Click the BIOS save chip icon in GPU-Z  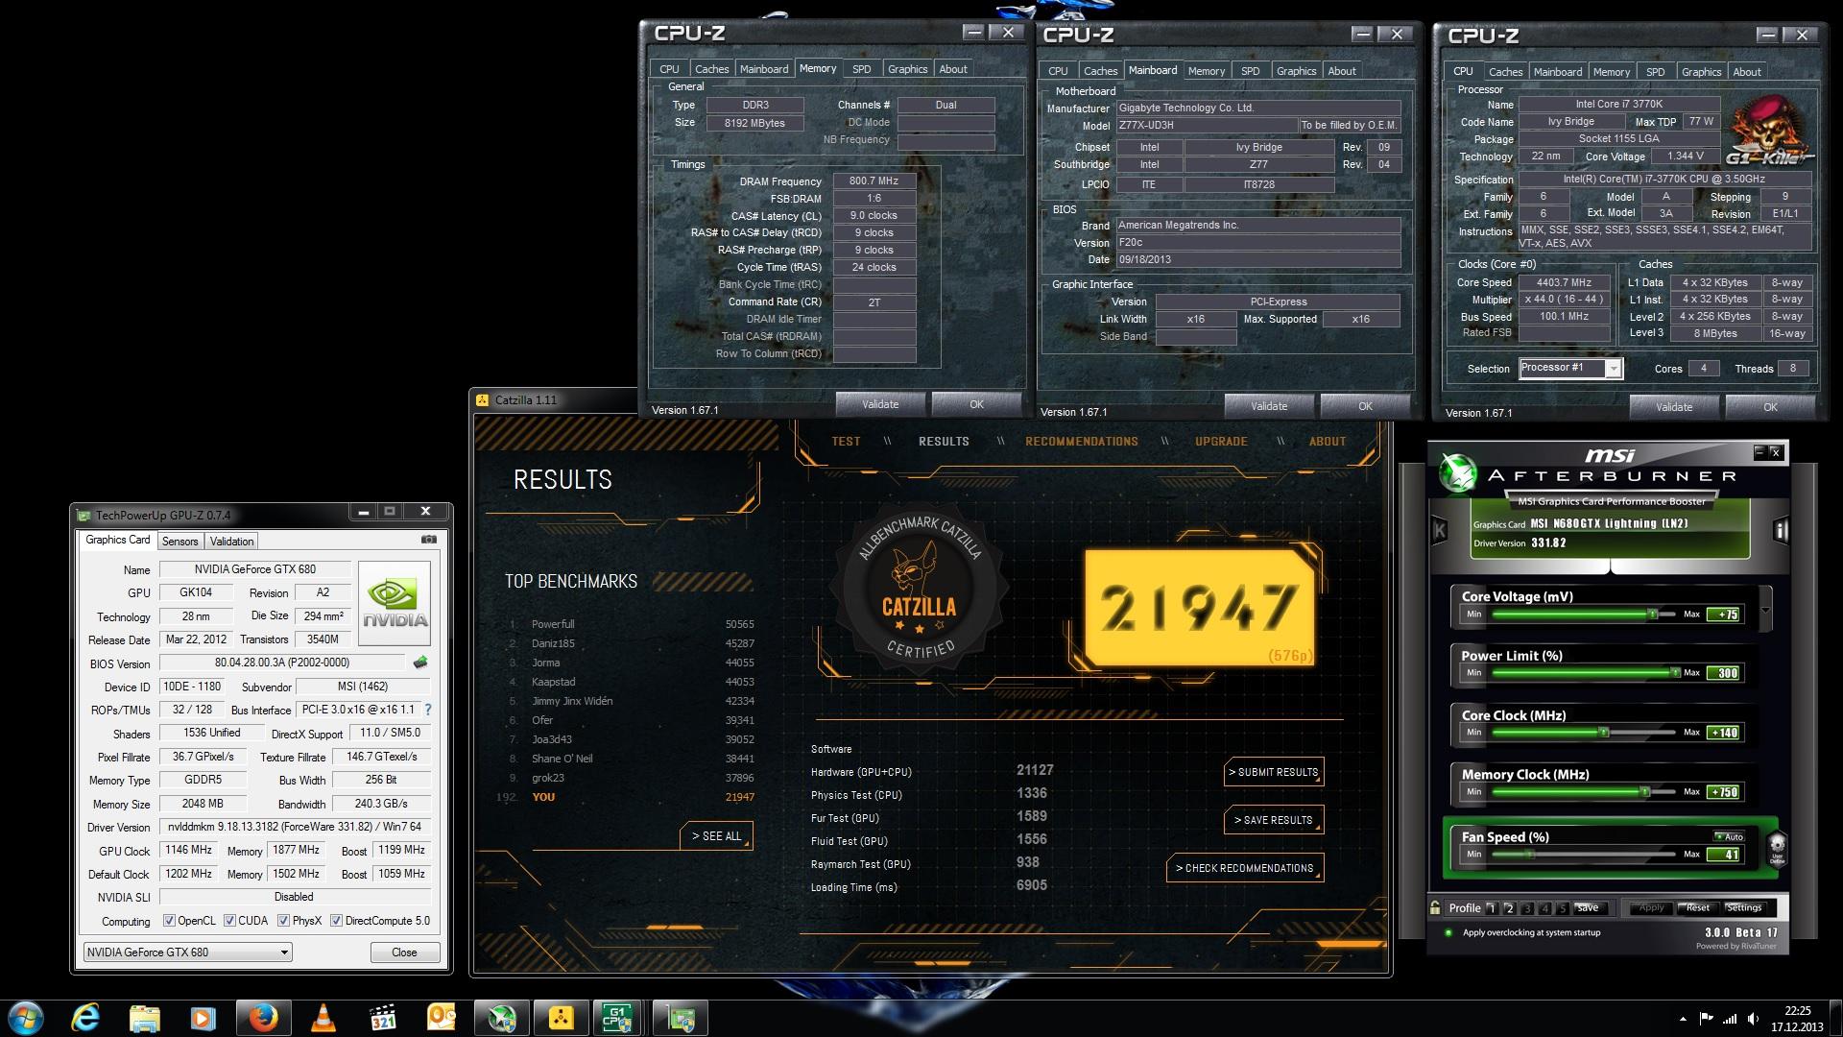click(419, 663)
